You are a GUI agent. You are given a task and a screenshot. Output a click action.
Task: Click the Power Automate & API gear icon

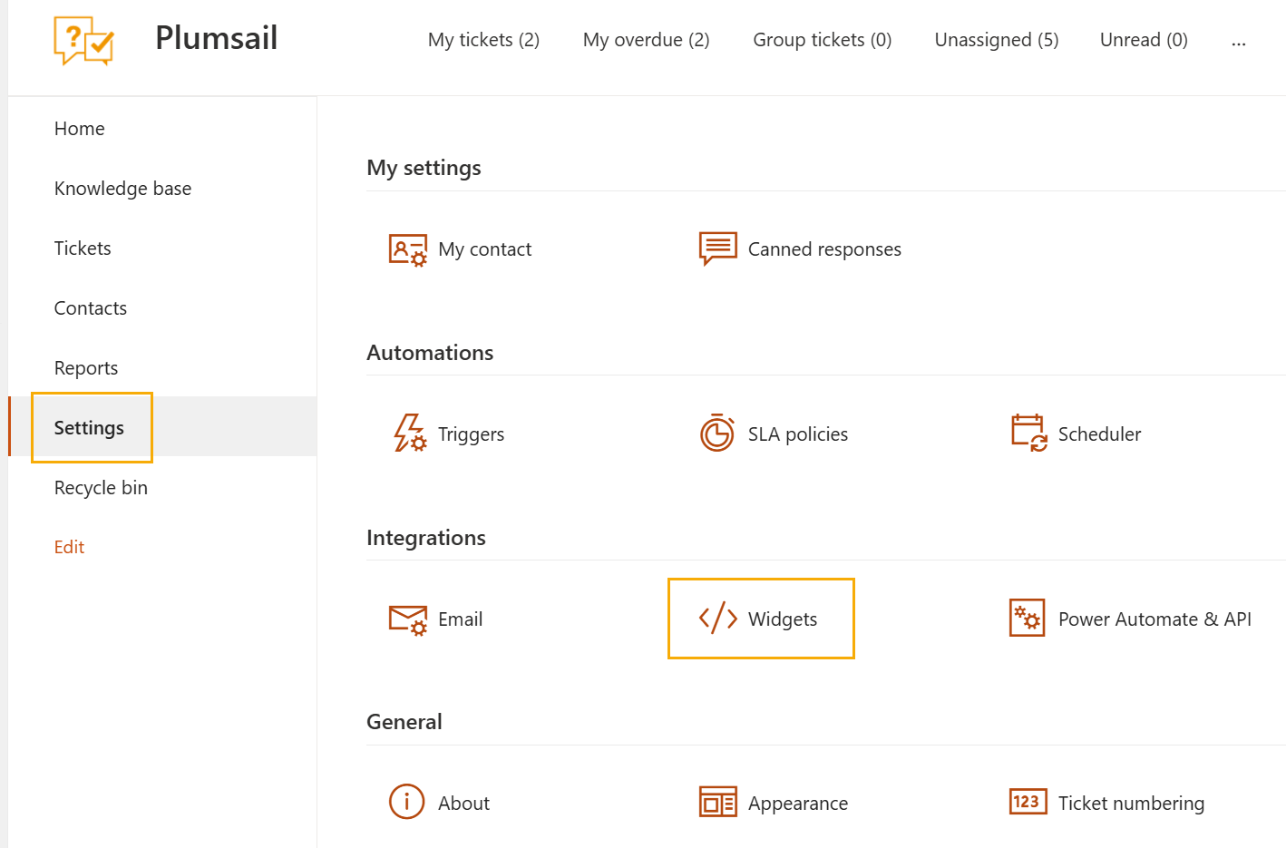point(1028,618)
